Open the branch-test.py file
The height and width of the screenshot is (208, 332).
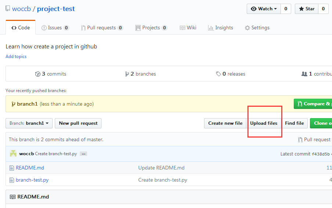click(x=32, y=180)
